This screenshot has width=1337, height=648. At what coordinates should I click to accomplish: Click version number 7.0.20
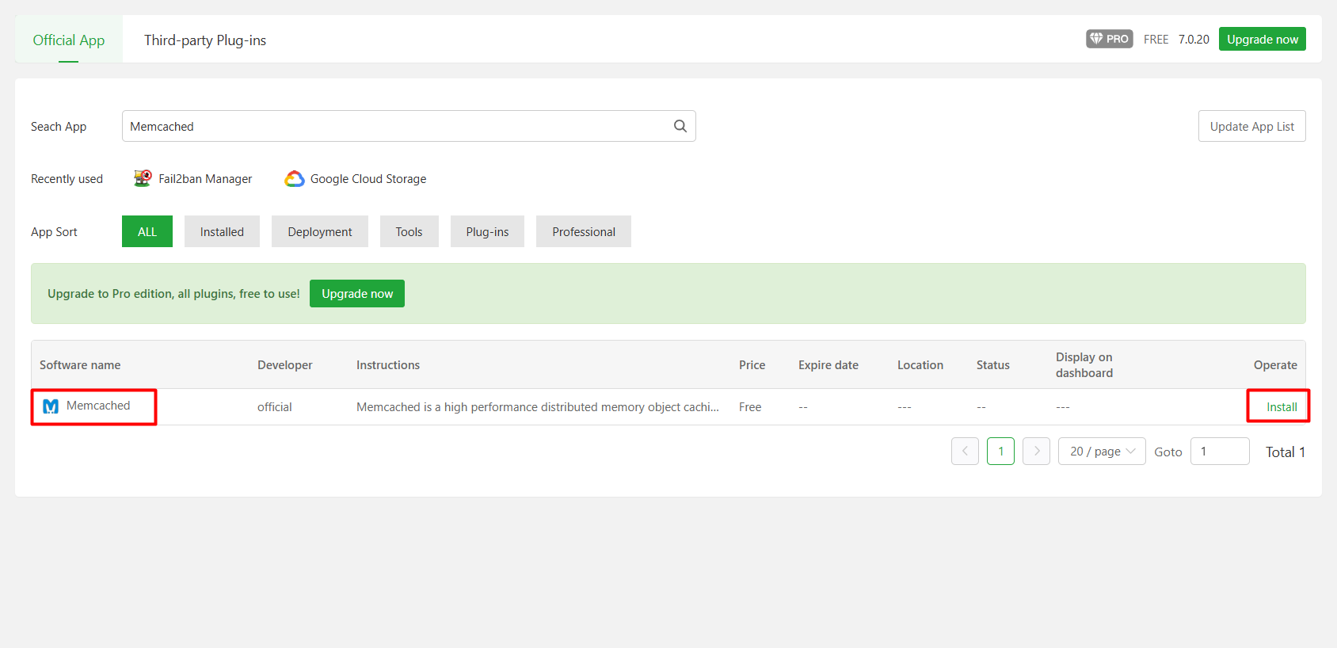[1194, 39]
